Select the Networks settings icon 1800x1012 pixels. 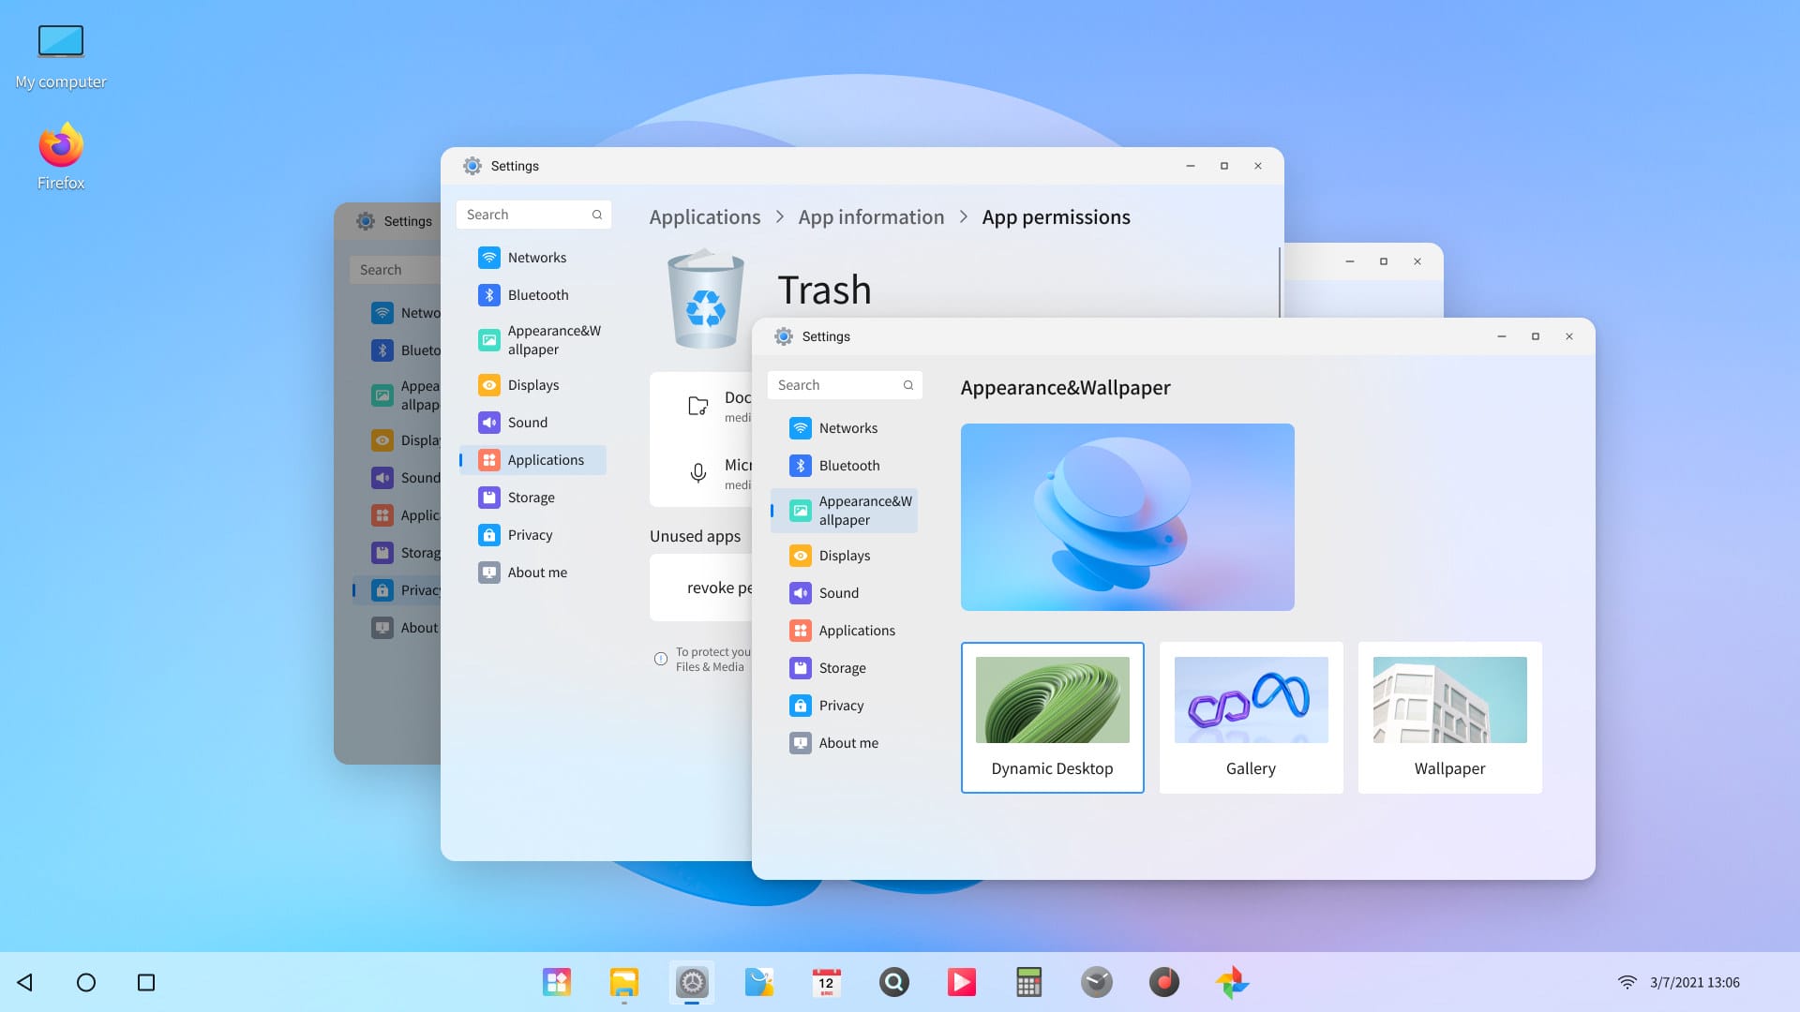point(800,427)
